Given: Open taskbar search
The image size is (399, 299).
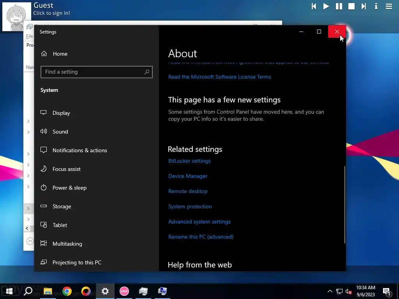Looking at the screenshot, I should (28, 291).
